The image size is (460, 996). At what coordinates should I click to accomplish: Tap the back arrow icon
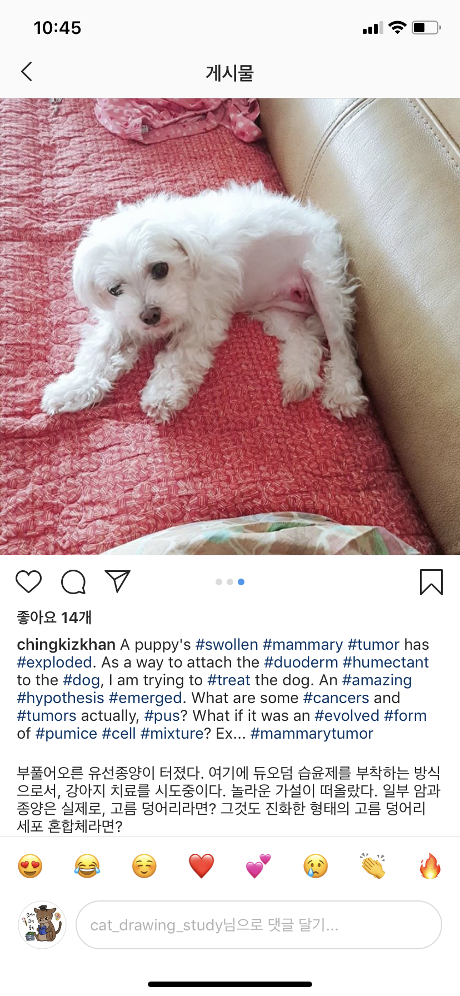(x=27, y=72)
